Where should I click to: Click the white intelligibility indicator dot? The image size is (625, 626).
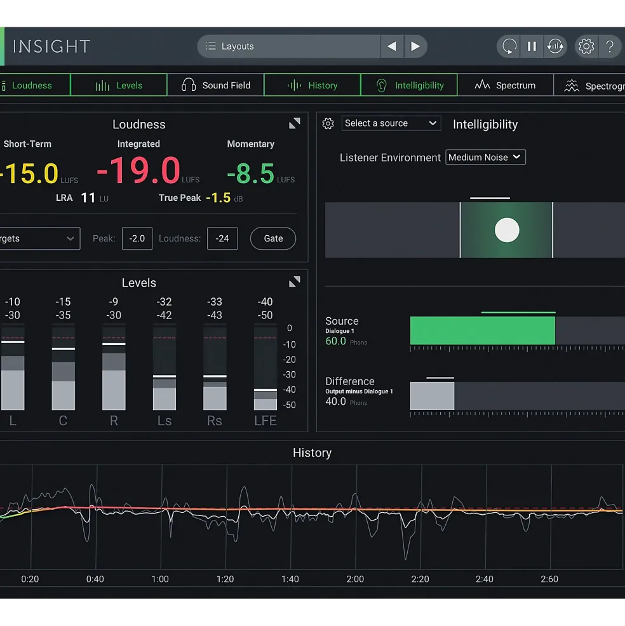point(507,230)
